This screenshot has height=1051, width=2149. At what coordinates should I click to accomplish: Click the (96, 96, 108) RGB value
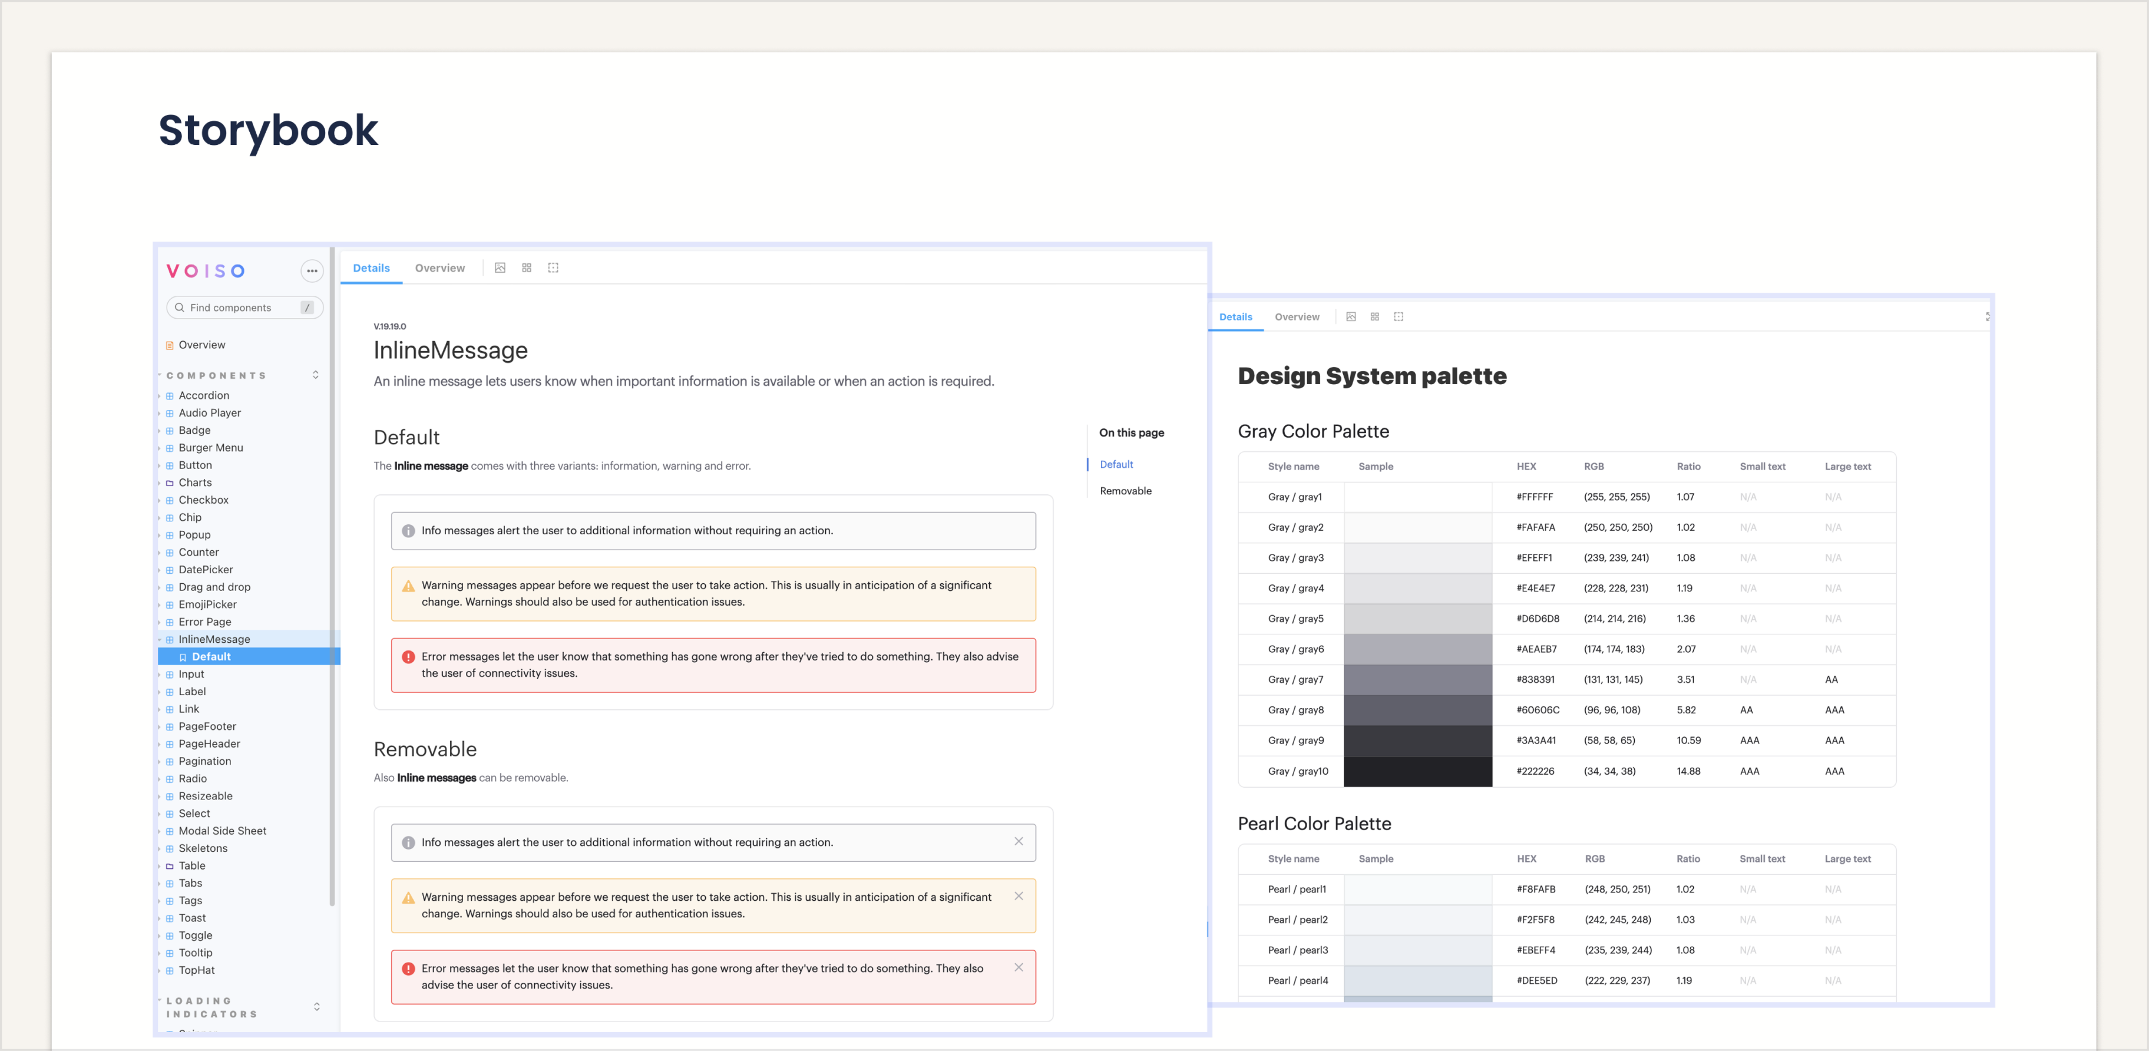pyautogui.click(x=1612, y=710)
